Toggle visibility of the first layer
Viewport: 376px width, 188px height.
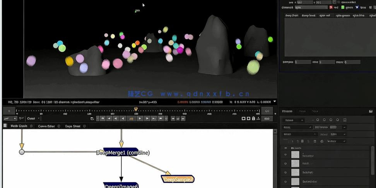point(285,155)
